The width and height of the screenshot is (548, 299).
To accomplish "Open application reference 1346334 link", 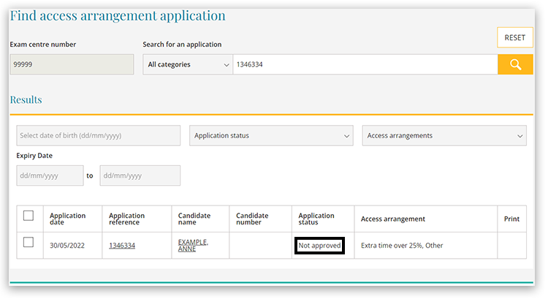I will [x=122, y=246].
